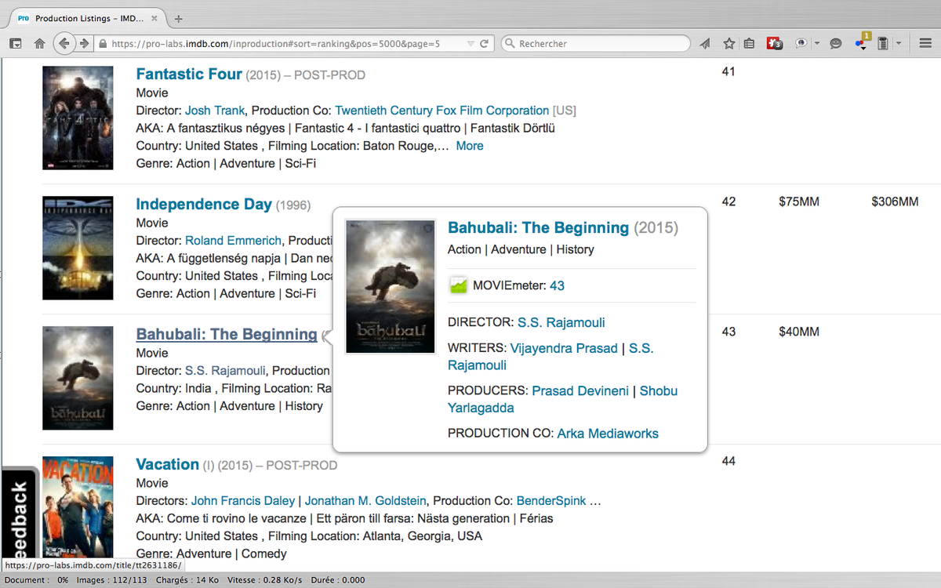Image resolution: width=941 pixels, height=588 pixels.
Task: Click the magnifier icon in search box
Action: coord(510,44)
